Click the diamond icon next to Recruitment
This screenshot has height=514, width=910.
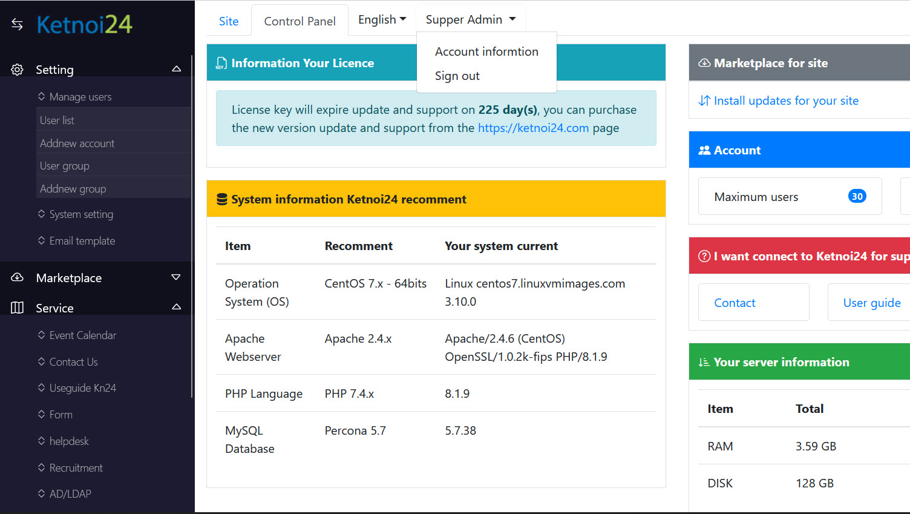(x=41, y=467)
